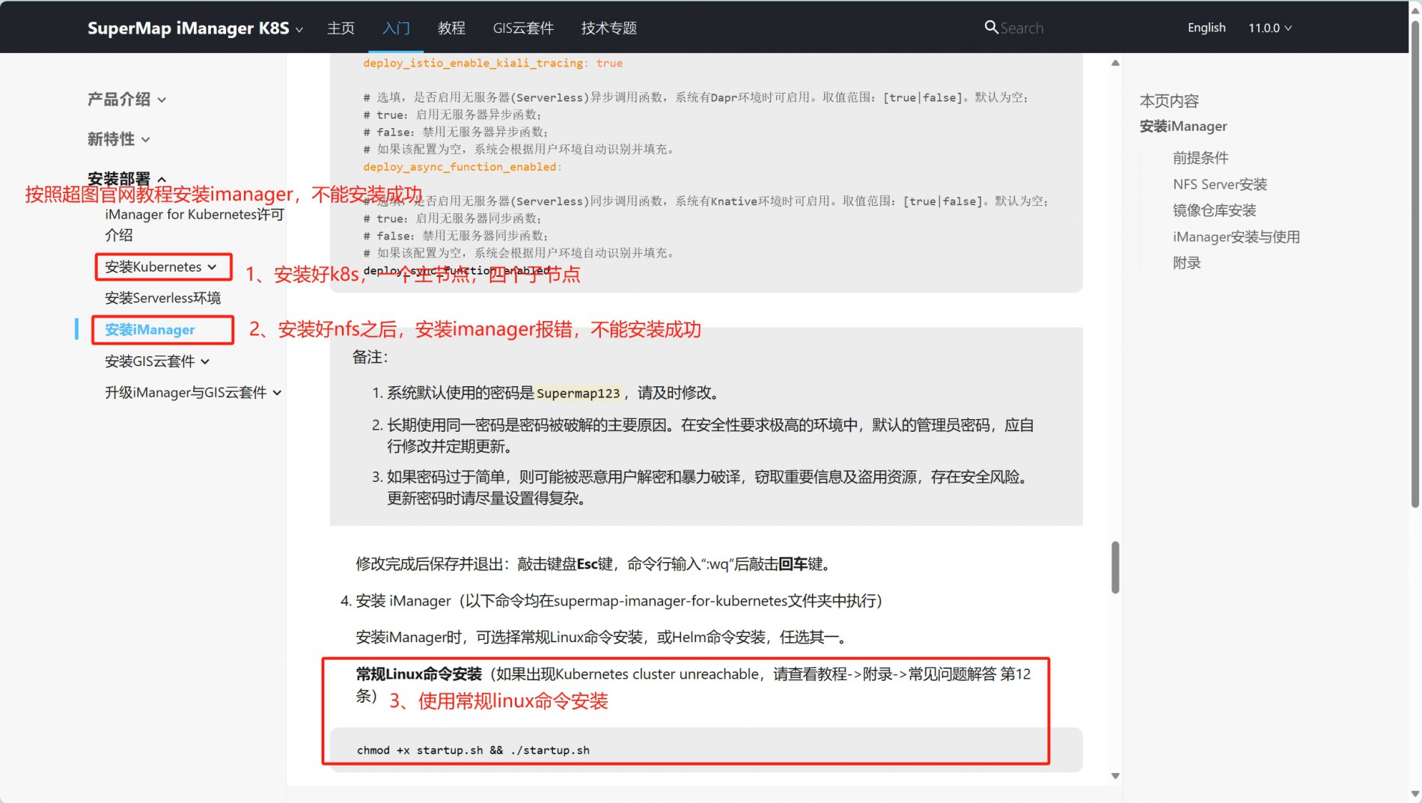The image size is (1422, 803).
Task: Jump to 前提条件 section
Action: coord(1200,158)
